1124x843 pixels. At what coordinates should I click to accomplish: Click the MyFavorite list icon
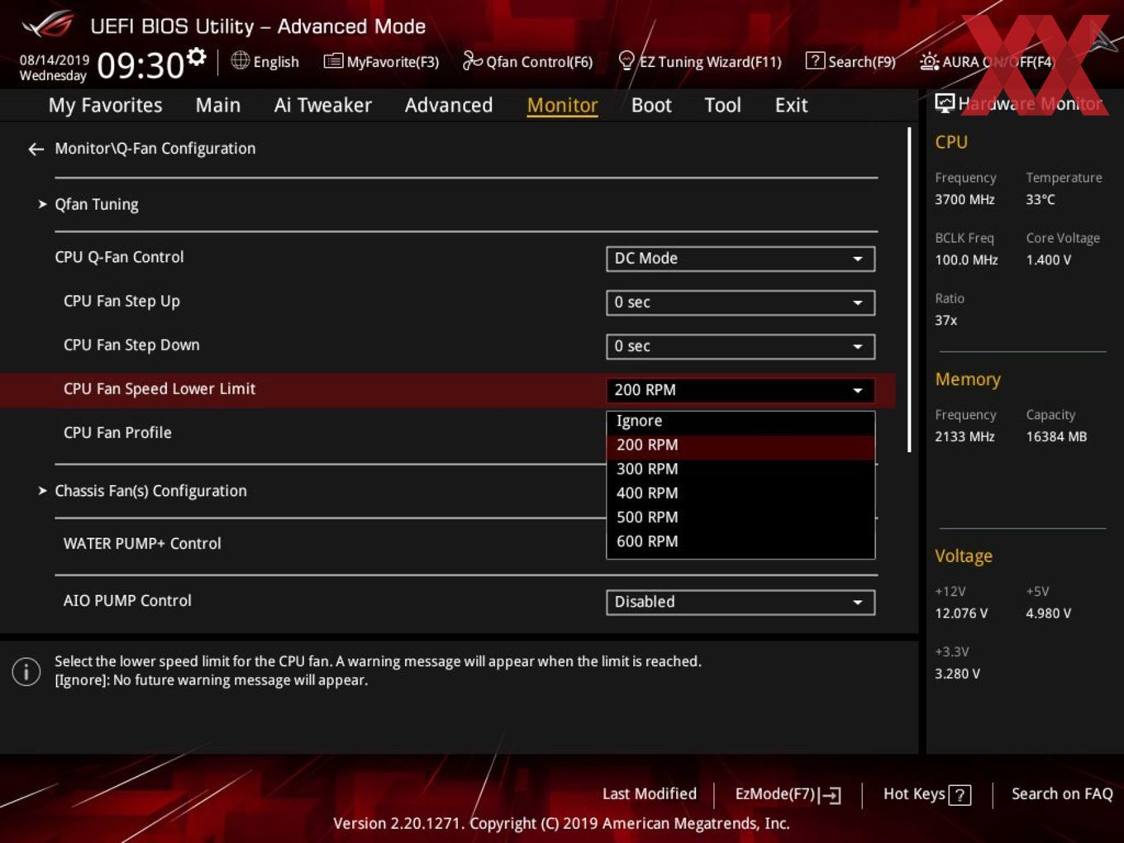(x=333, y=61)
